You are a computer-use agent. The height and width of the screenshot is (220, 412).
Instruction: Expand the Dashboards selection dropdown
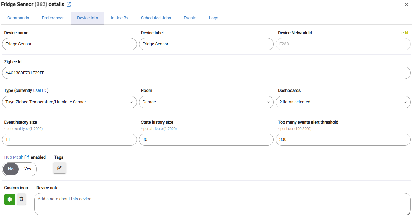(343, 102)
